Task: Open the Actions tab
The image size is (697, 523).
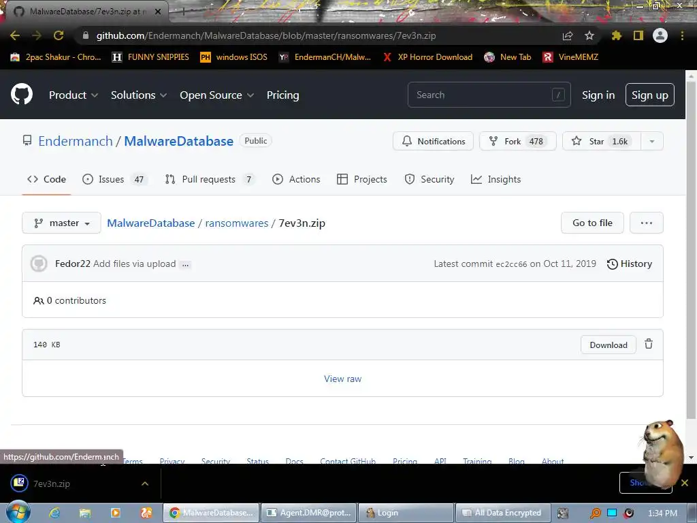Action: [296, 179]
